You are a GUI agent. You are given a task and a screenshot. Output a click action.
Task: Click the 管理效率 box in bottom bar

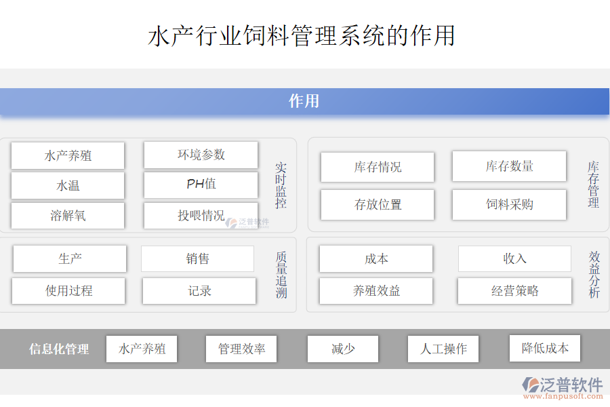(x=241, y=349)
